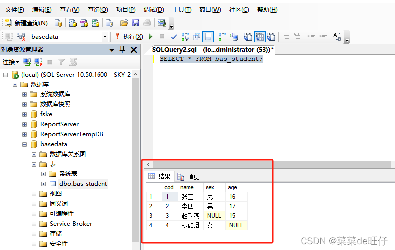Toggle auto-hide pin on Object Explorer

[122, 50]
